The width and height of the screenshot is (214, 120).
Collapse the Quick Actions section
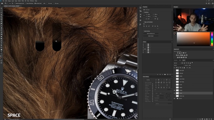tap(143, 31)
